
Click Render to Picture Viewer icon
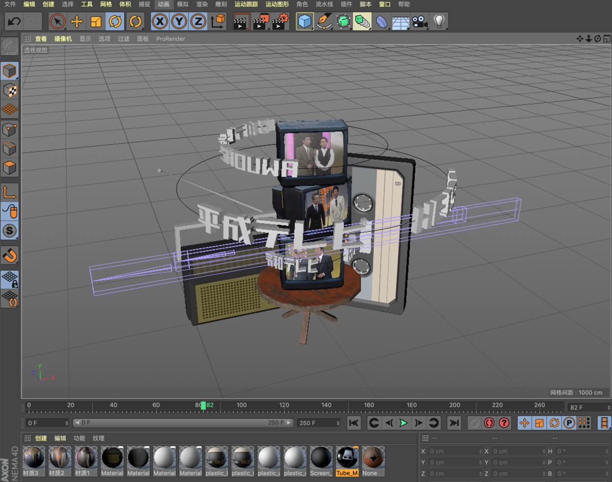[261, 21]
